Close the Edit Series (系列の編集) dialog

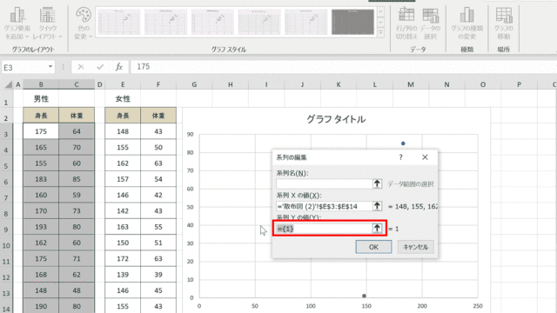[x=425, y=157]
